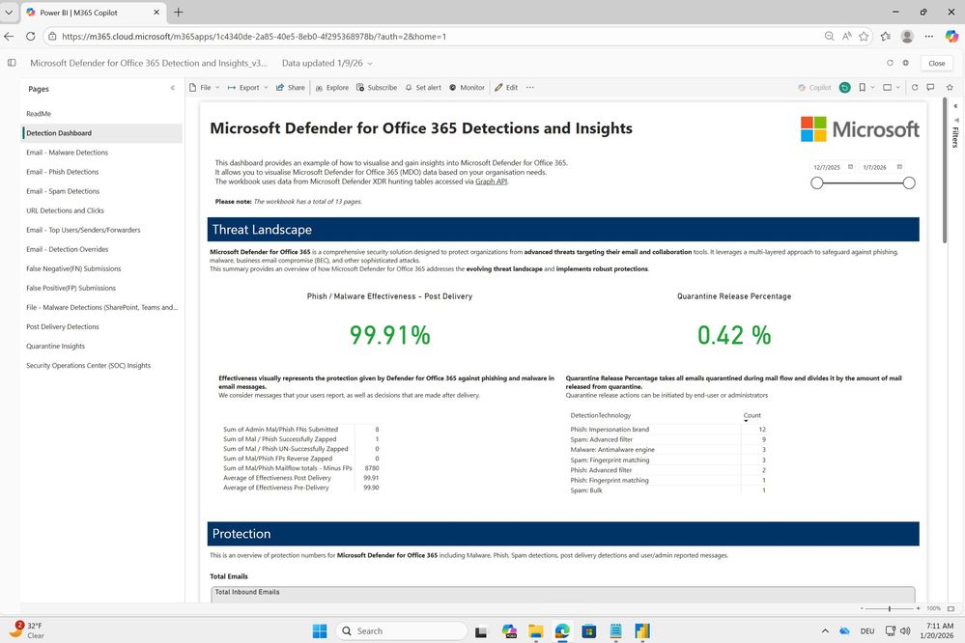Expand the Data updated 1/9/26 chevron
Screen dimensions: 965x643
tap(370, 64)
